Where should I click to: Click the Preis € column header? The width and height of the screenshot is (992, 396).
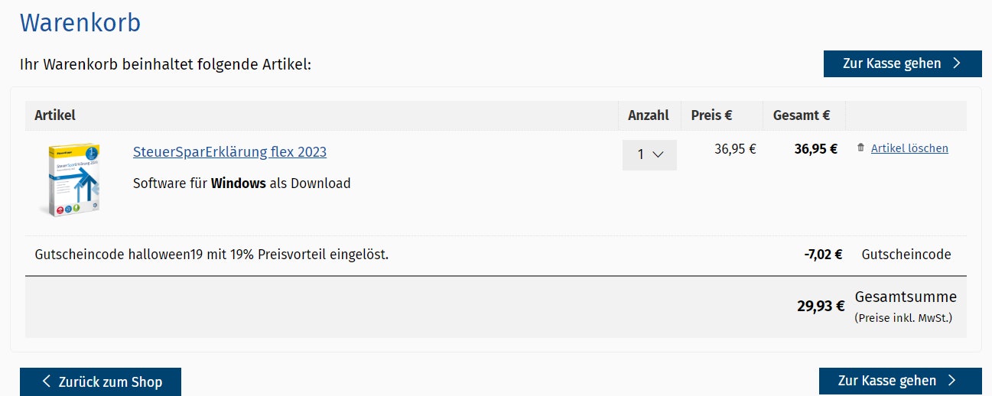point(711,115)
